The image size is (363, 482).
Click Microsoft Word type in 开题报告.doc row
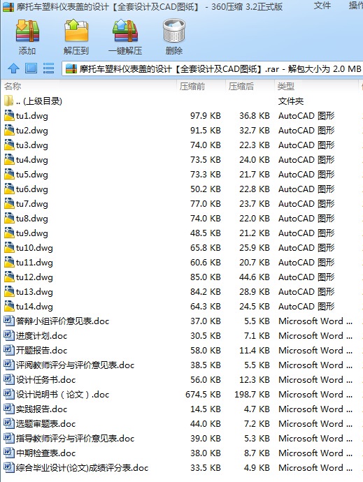[x=315, y=350]
